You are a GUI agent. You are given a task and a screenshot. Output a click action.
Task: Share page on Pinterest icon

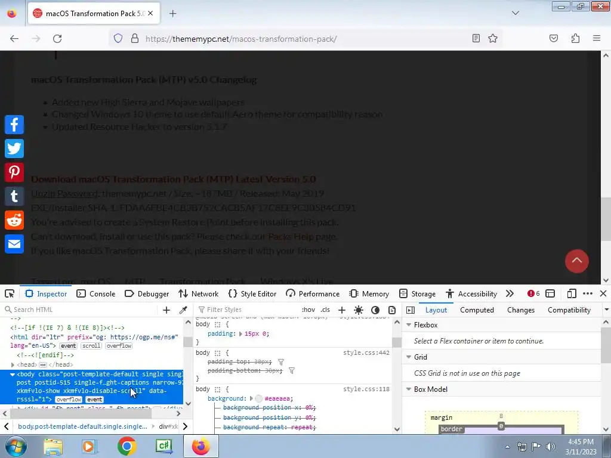(x=14, y=172)
